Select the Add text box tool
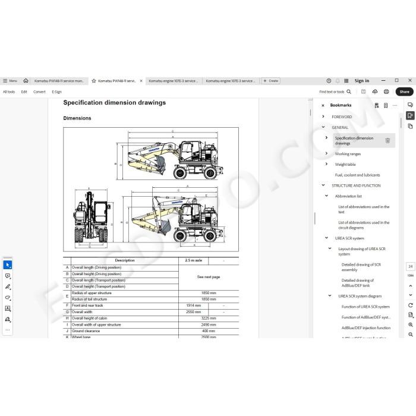This screenshot has width=416, height=416. pos(7,308)
